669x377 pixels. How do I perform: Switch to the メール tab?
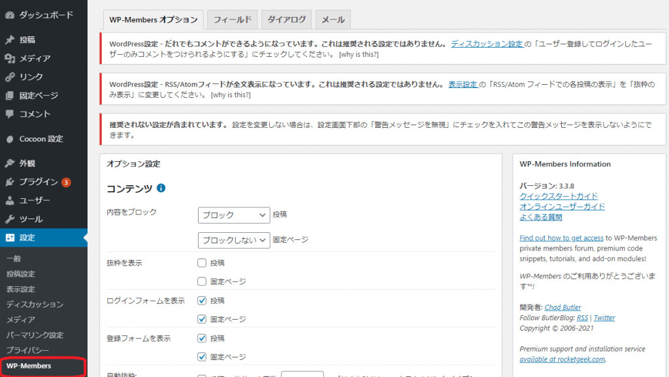click(x=333, y=20)
